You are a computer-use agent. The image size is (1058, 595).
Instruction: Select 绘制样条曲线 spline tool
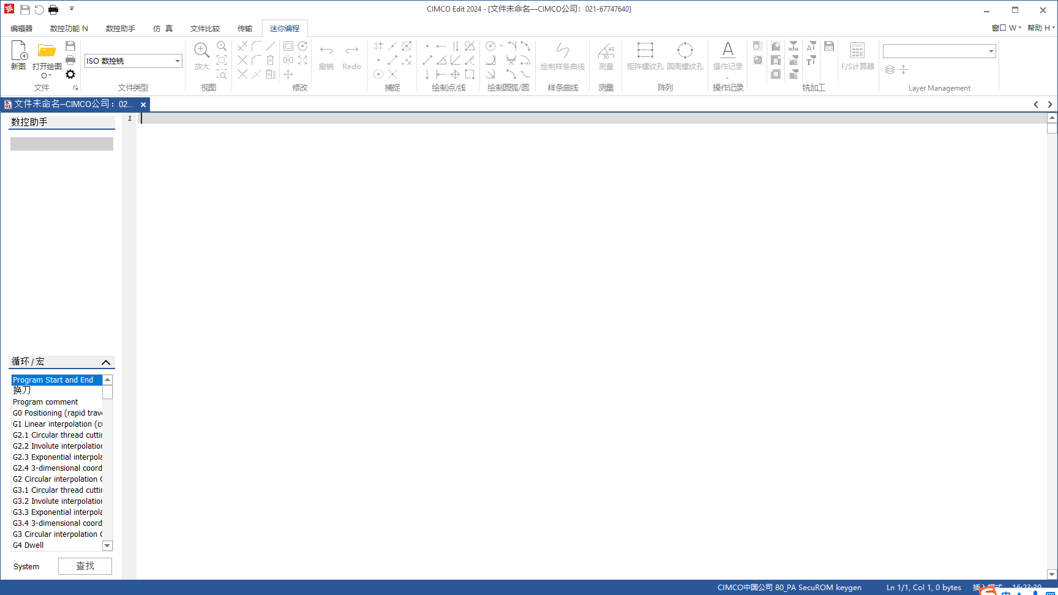(562, 55)
